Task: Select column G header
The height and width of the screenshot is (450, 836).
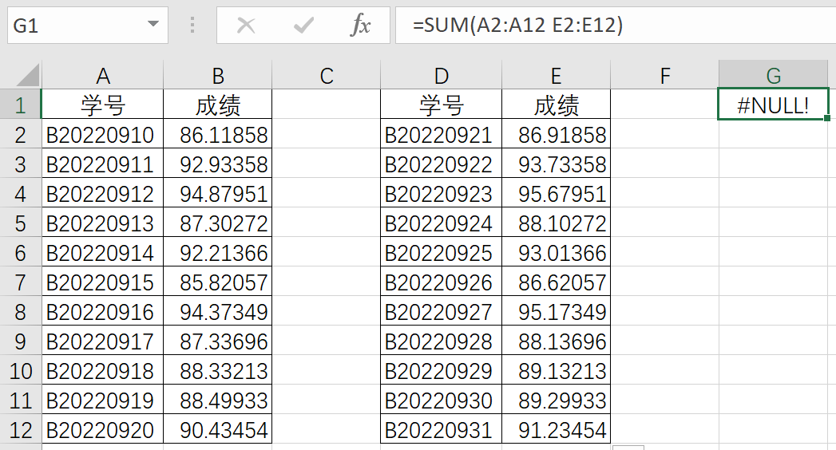Action: pyautogui.click(x=774, y=75)
